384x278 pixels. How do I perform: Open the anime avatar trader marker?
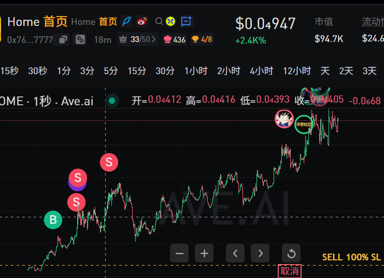284,119
